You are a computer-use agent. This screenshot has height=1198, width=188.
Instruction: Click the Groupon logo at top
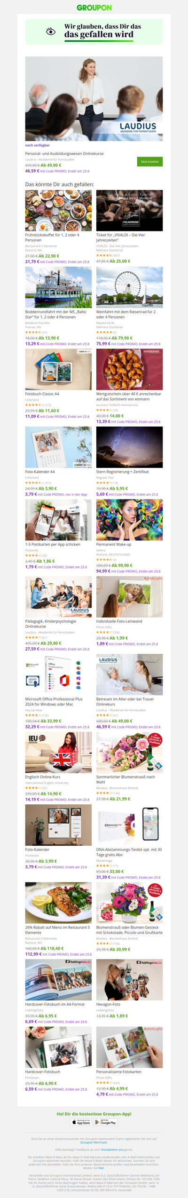click(94, 8)
